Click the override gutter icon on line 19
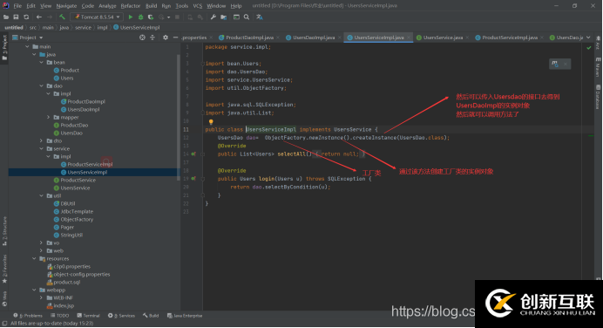Image resolution: width=603 pixels, height=328 pixels. coord(193,179)
